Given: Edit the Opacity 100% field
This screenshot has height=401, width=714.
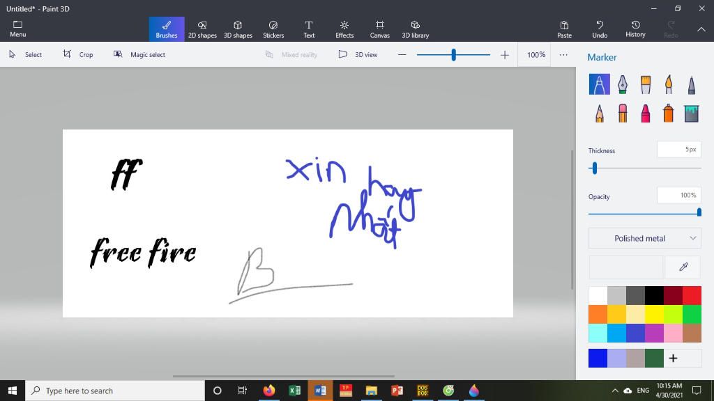Looking at the screenshot, I should pyautogui.click(x=679, y=196).
